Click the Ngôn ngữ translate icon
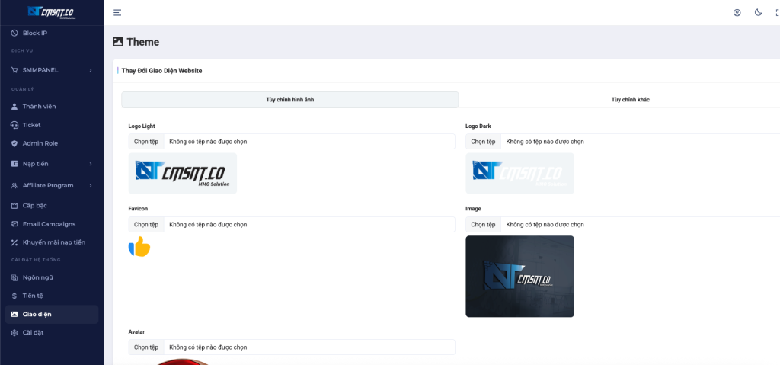Image resolution: width=780 pixels, height=365 pixels. (14, 277)
